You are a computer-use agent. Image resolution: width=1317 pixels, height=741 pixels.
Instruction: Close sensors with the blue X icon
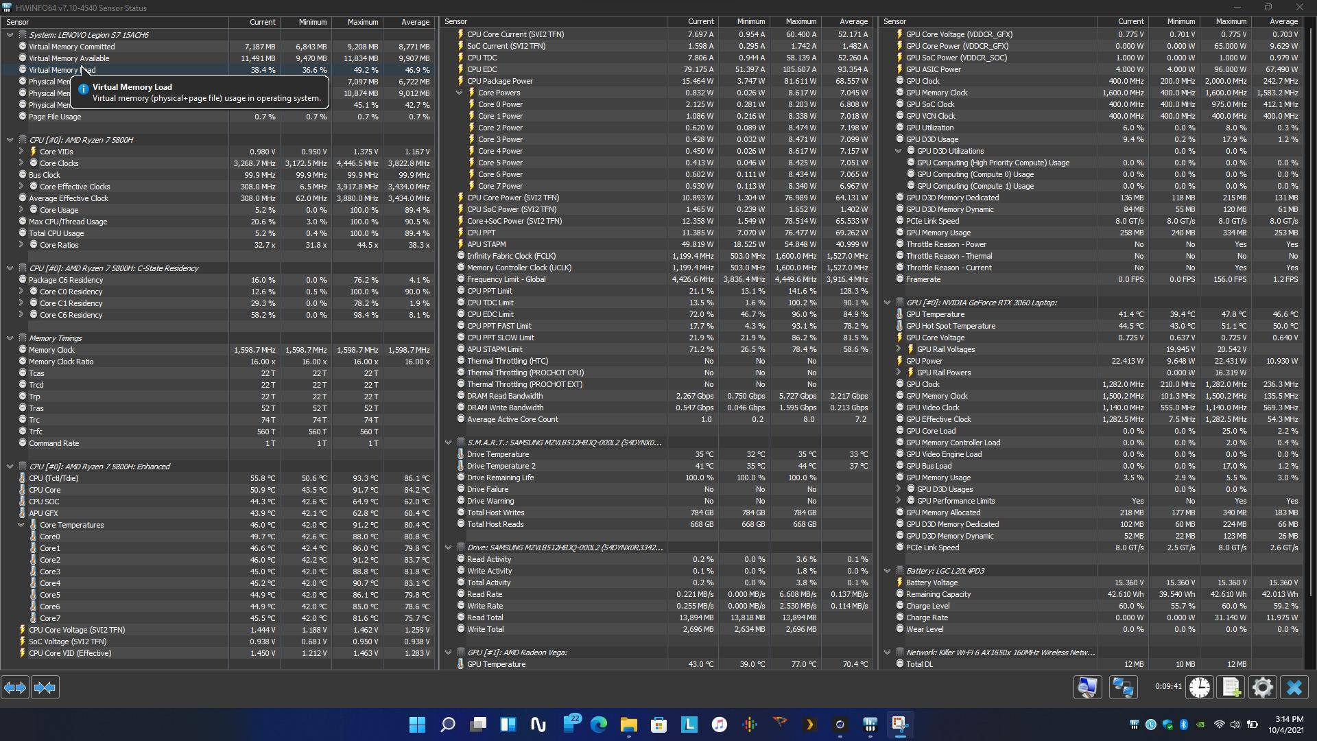[x=1294, y=687]
